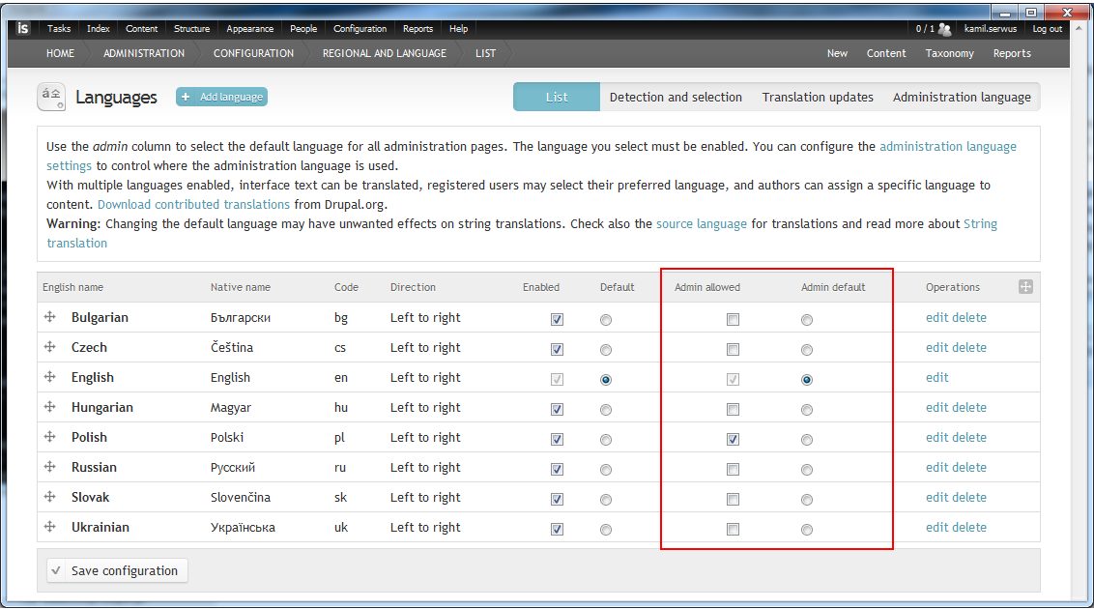Set Russian as Default language radio
1094x609 pixels.
pyautogui.click(x=606, y=470)
